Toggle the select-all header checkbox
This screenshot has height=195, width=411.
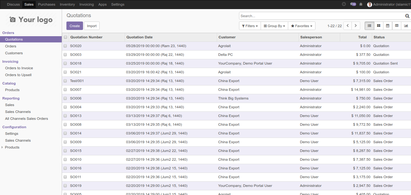pyautogui.click(x=65, y=37)
